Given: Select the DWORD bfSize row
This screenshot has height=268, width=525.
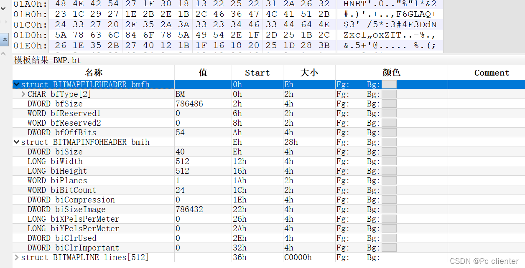Looking at the screenshot, I should click(269, 104).
